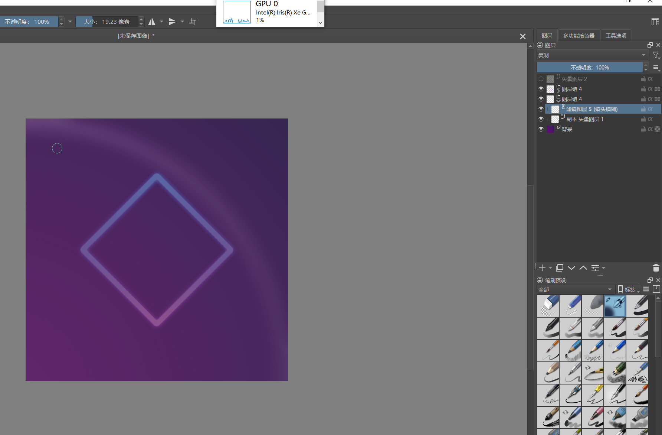Toggle horizontal mirror tool in toolbar
The height and width of the screenshot is (435, 662).
point(152,22)
